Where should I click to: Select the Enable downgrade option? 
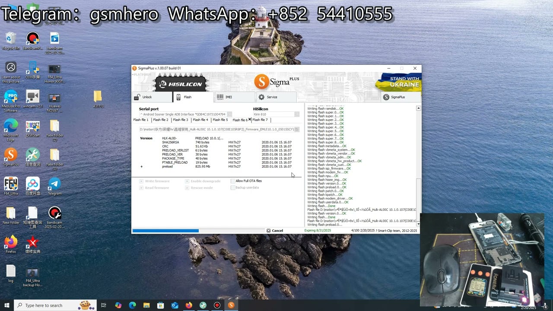[x=203, y=181]
